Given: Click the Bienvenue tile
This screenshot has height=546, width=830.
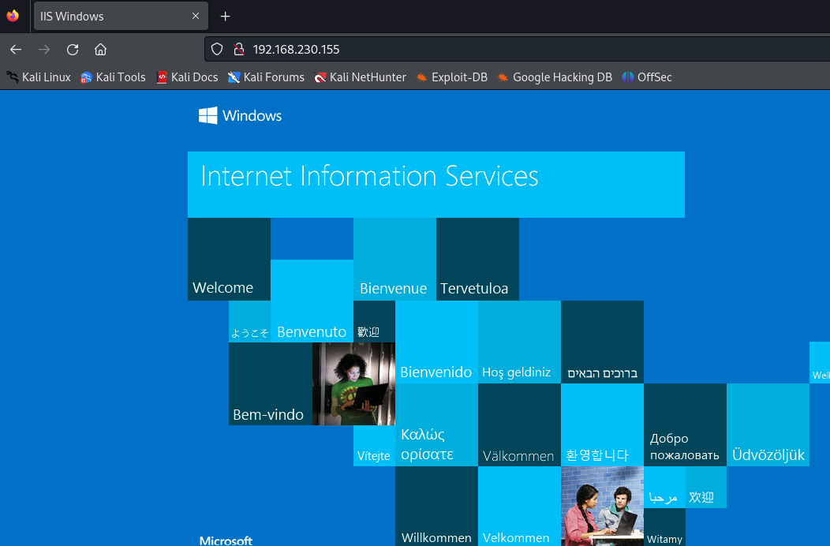Looking at the screenshot, I should (395, 259).
